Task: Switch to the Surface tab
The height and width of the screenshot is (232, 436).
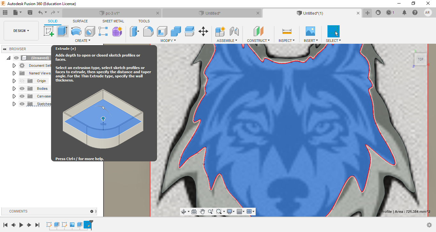Action: tap(80, 21)
